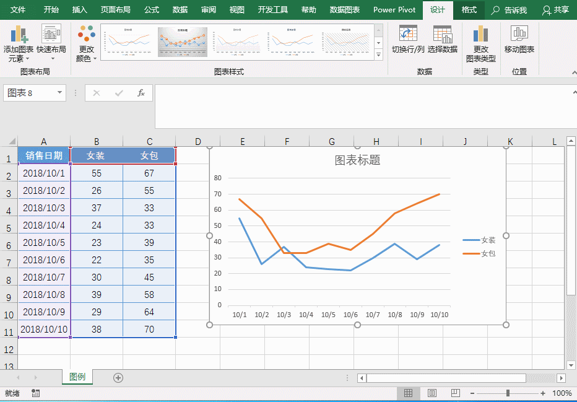
Task: Click the macro record icon in status bar
Action: pyautogui.click(x=35, y=393)
